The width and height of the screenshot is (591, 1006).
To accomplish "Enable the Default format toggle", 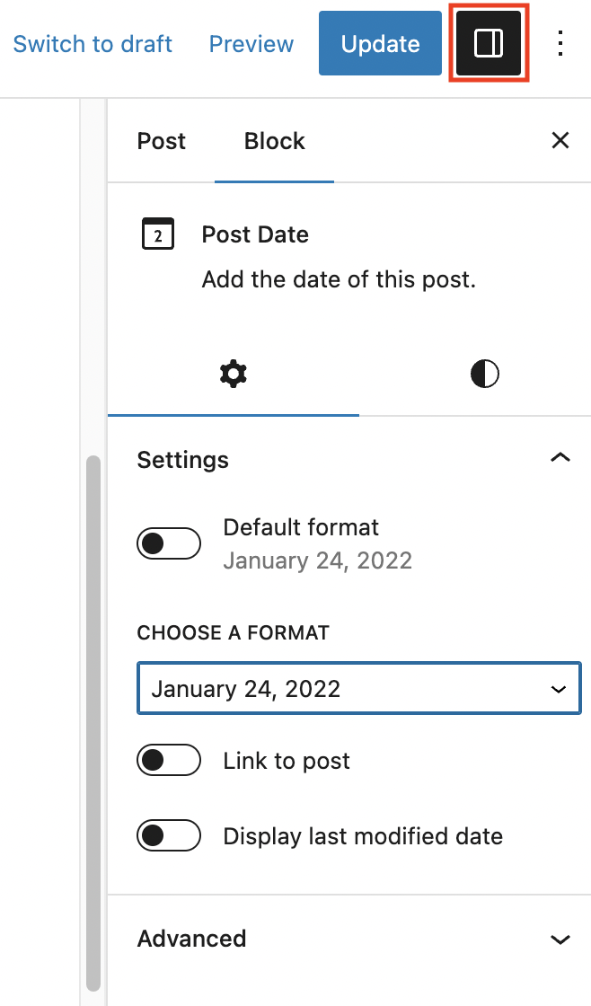I will (x=169, y=543).
